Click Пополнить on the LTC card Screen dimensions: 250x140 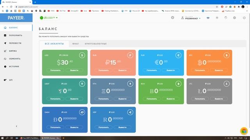[x=200, y=99]
